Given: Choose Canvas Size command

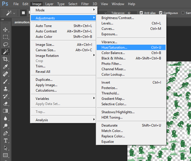Looking at the screenshot, I should pyautogui.click(x=63, y=50).
